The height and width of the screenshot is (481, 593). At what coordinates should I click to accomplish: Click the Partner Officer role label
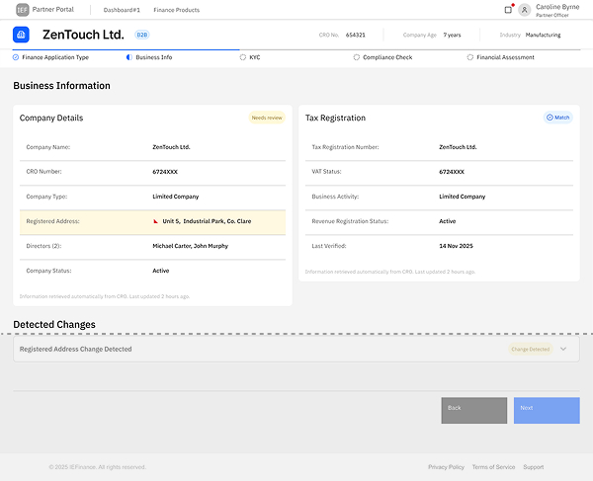click(552, 15)
